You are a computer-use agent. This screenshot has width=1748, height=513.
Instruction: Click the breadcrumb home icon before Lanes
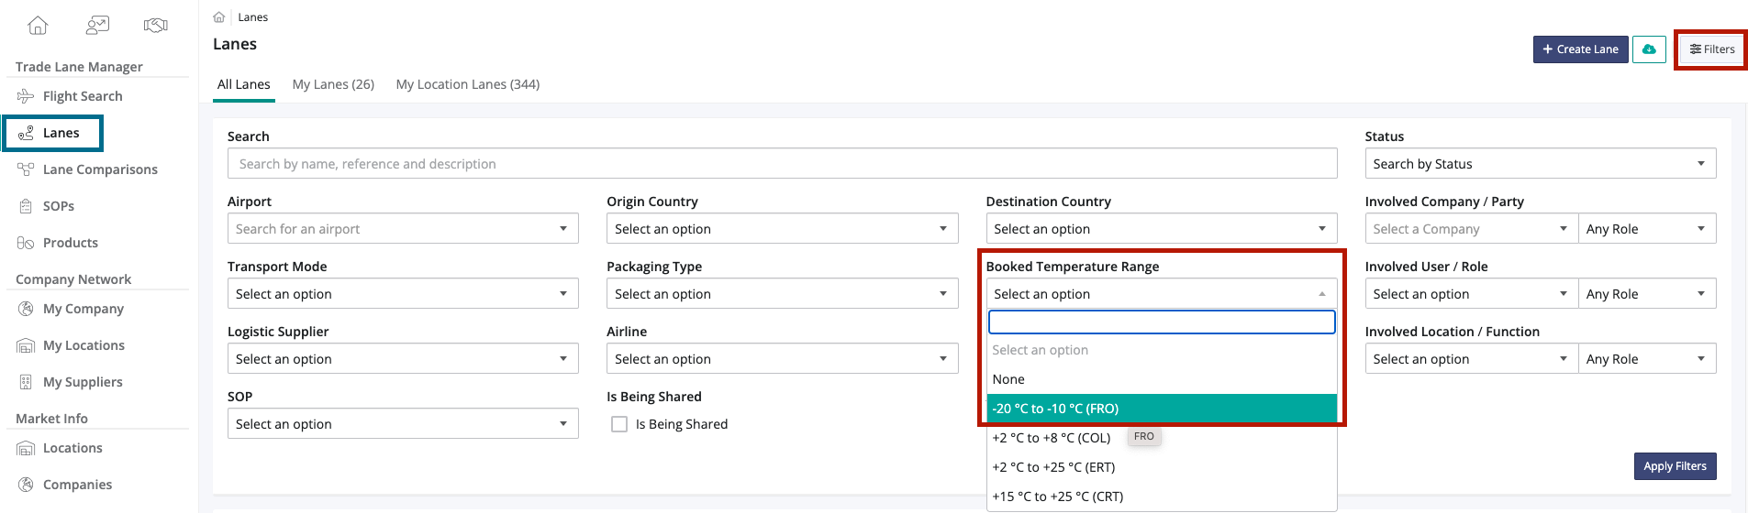tap(219, 17)
